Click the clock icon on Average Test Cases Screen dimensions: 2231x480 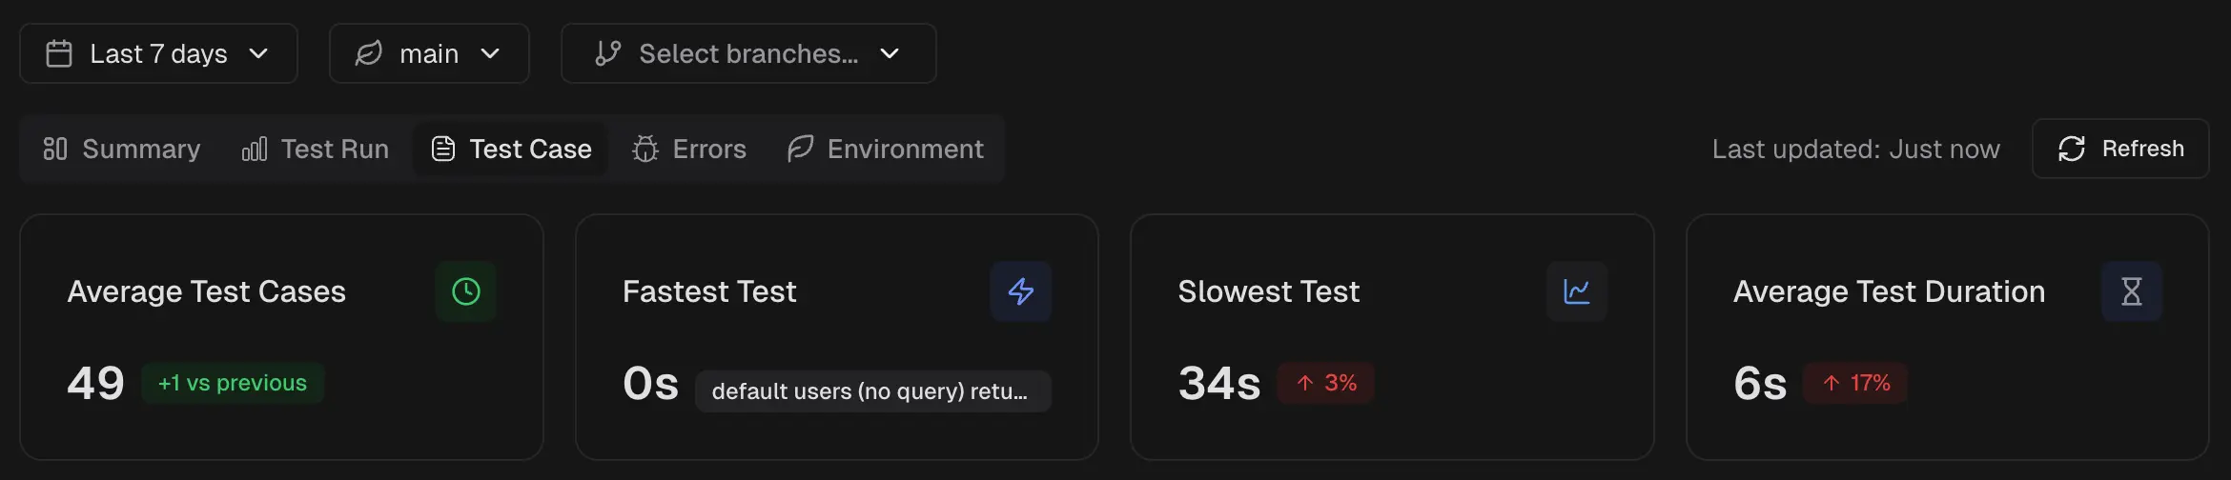465,291
